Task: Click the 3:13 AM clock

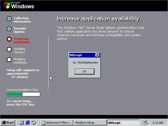Action: pyautogui.click(x=158, y=123)
